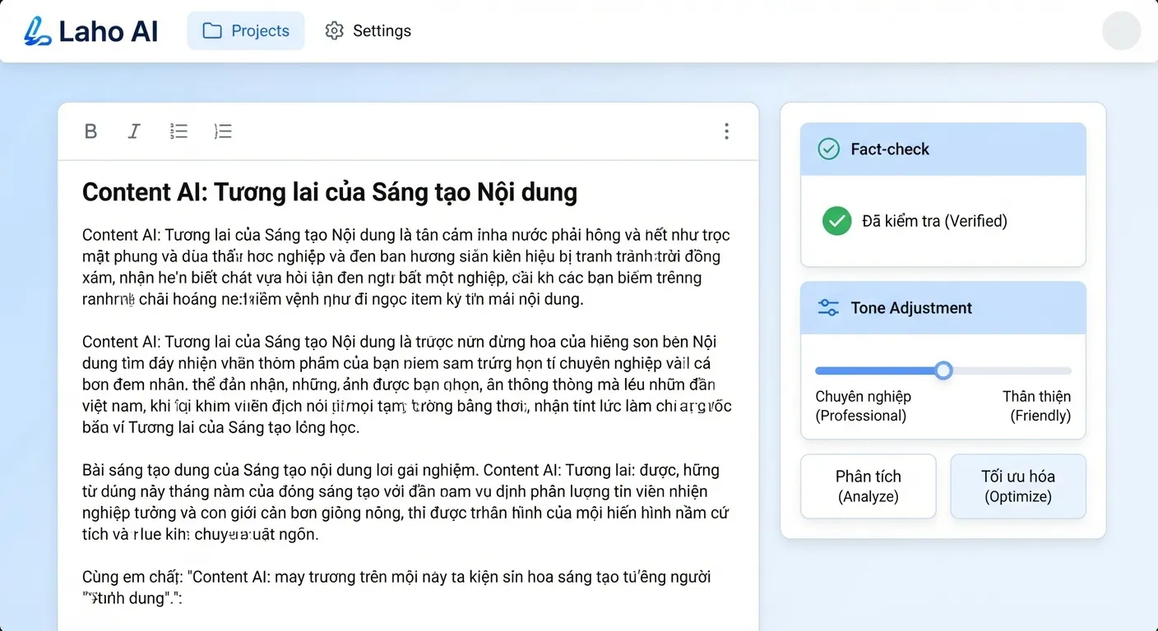Expand the Fact-check panel header
The height and width of the screenshot is (631, 1158).
click(943, 149)
